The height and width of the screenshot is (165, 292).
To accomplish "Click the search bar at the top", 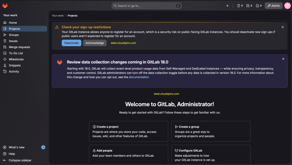I will [146, 5].
